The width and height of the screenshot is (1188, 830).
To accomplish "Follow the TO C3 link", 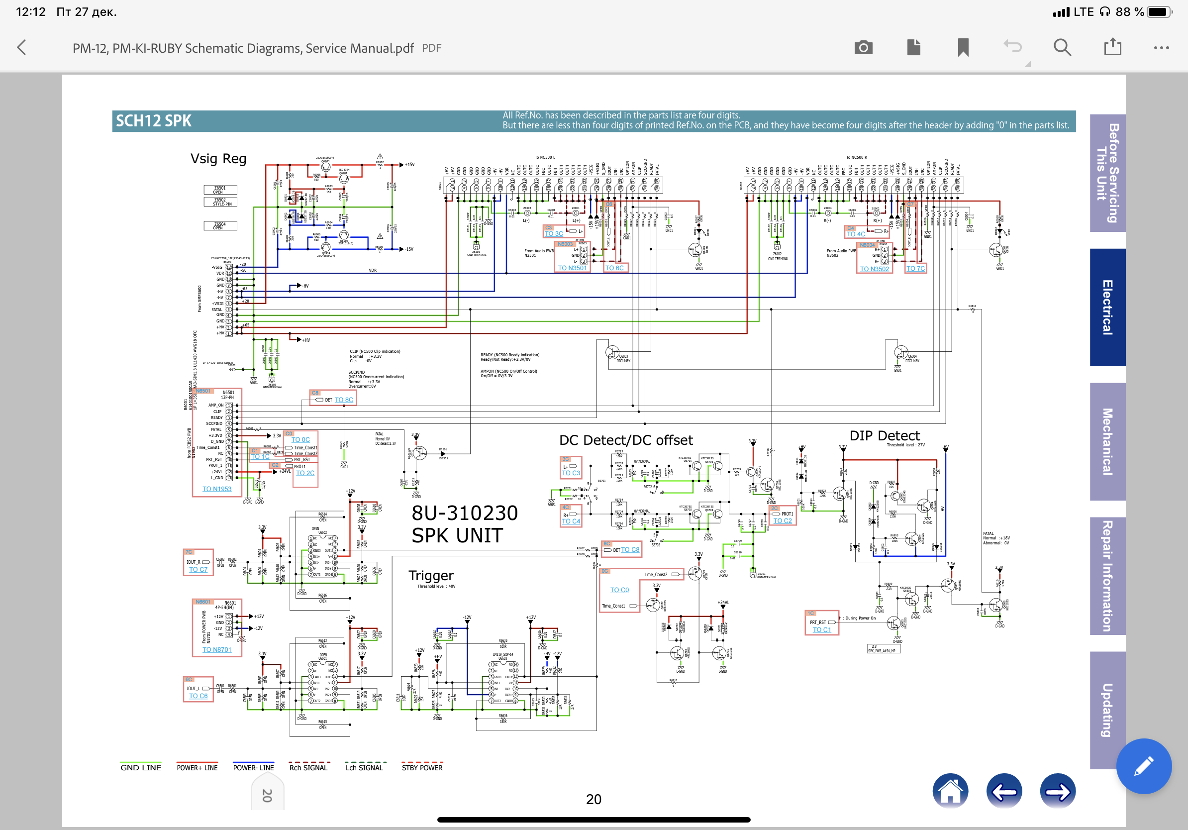I will pos(571,472).
